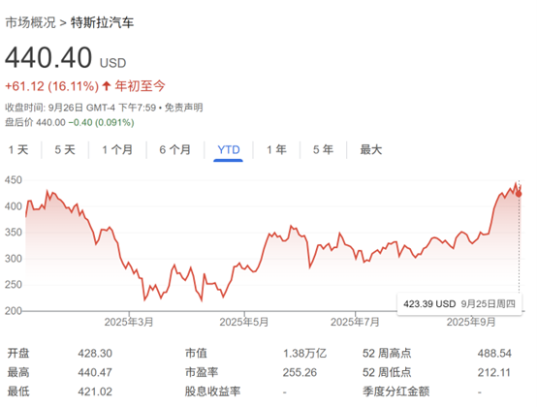The image size is (537, 407).
Task: Click the 52 周高点 value 488.54
Action: point(494,353)
